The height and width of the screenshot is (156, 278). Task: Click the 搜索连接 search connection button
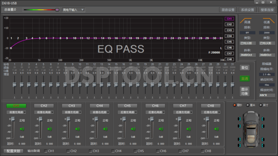click(267, 10)
